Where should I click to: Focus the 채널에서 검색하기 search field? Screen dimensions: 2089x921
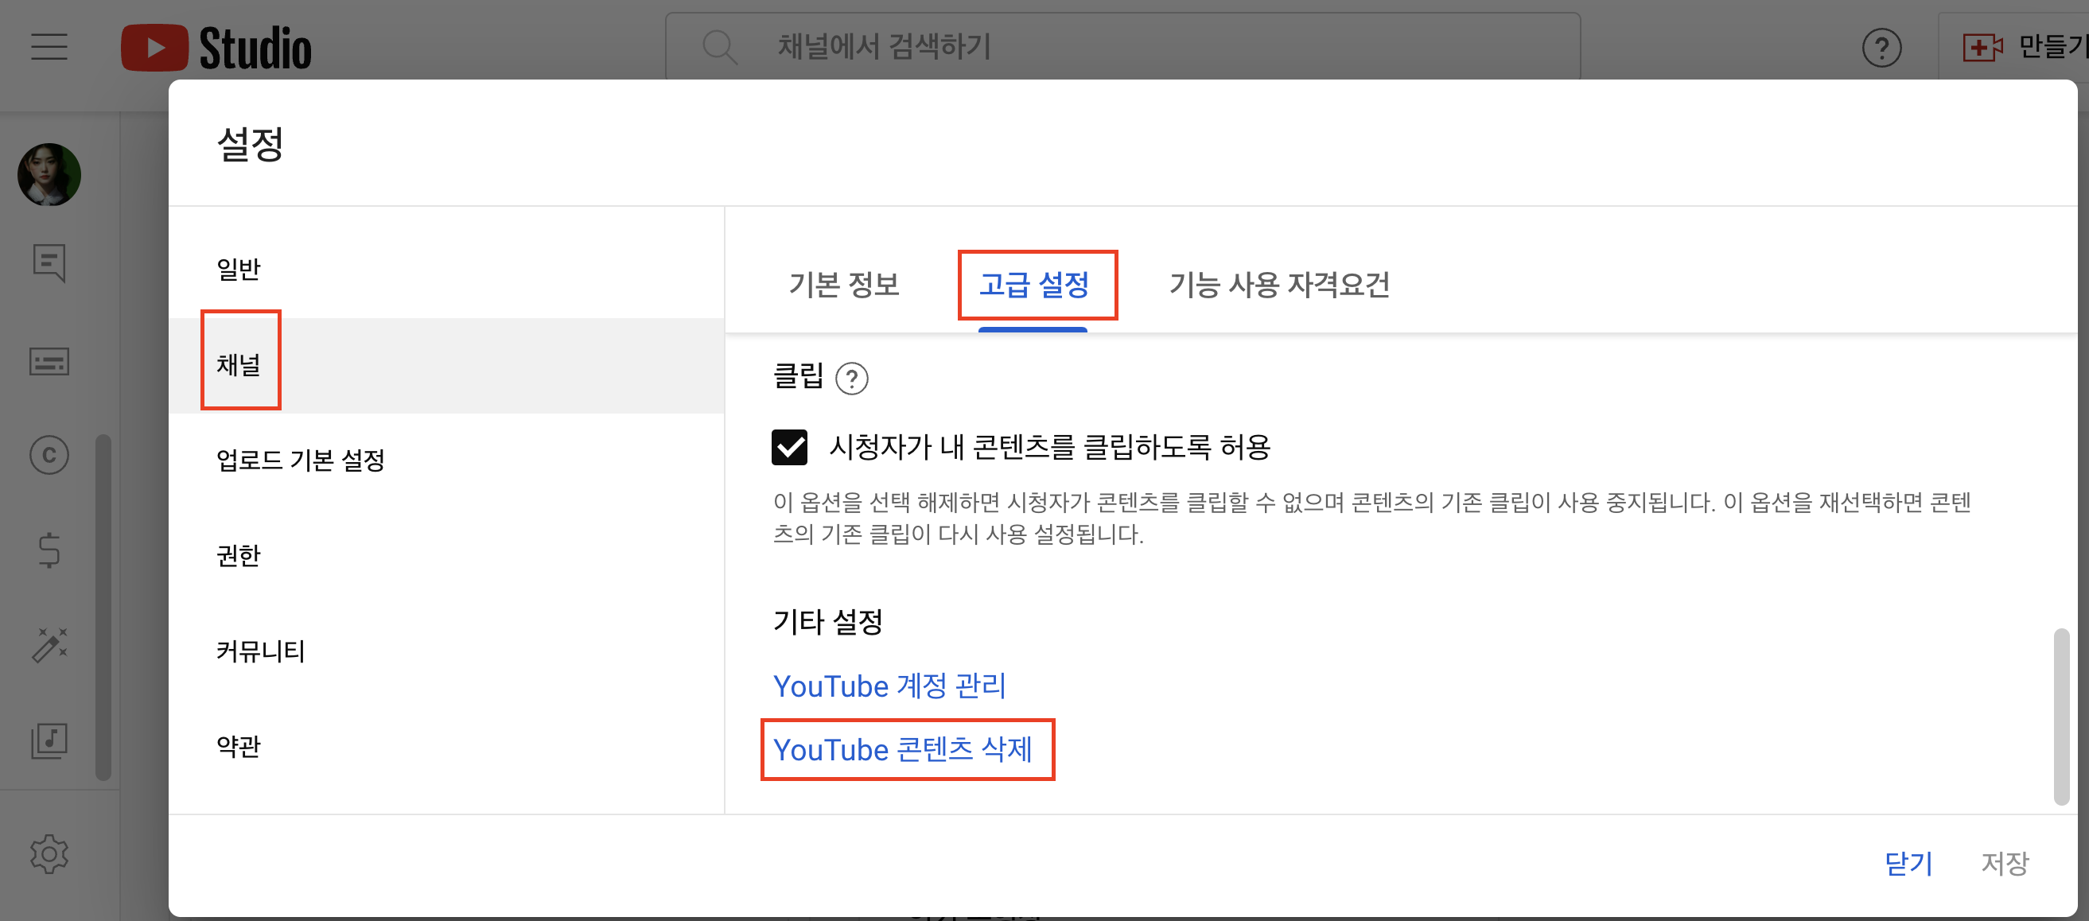pyautogui.click(x=1122, y=46)
